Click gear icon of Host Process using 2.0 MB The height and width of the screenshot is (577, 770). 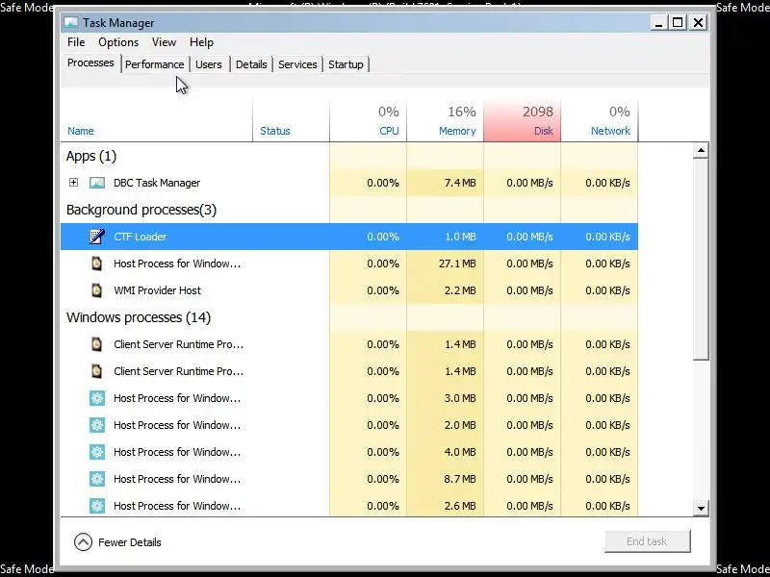(97, 425)
